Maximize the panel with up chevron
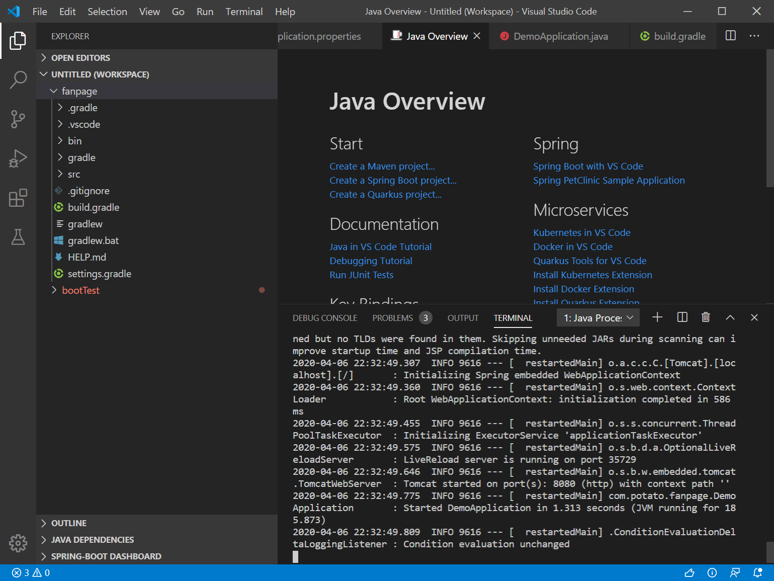This screenshot has height=581, width=774. 730,317
